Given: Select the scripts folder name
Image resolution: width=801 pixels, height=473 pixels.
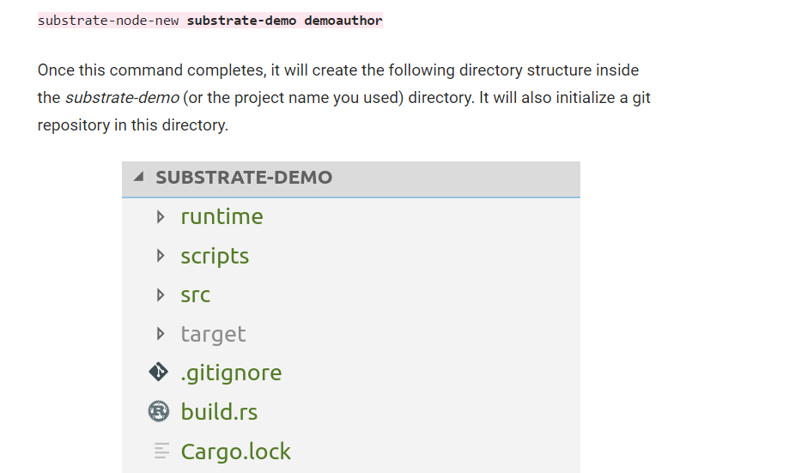Looking at the screenshot, I should coord(215,256).
